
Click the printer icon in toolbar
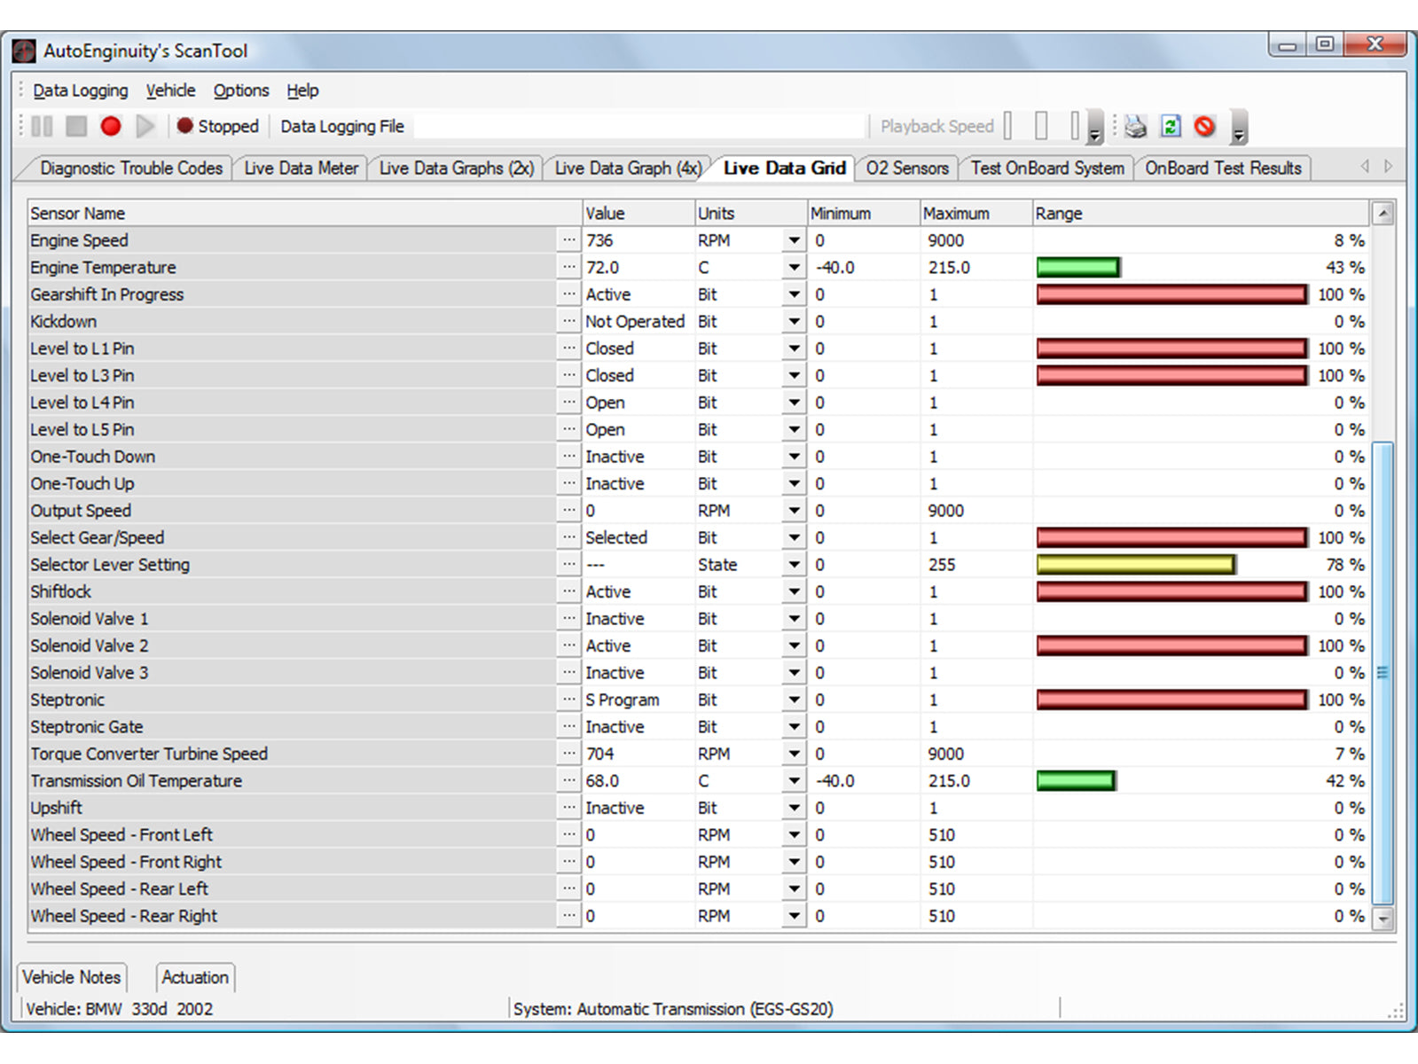1135,127
